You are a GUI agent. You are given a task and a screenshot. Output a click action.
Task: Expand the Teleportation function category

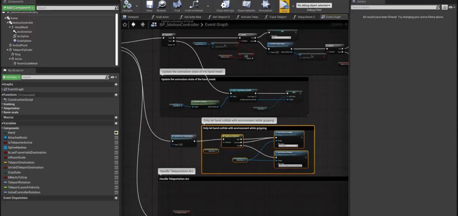[x=2, y=108]
